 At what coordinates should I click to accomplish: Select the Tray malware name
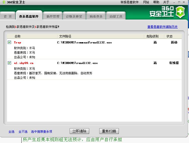[18, 42]
